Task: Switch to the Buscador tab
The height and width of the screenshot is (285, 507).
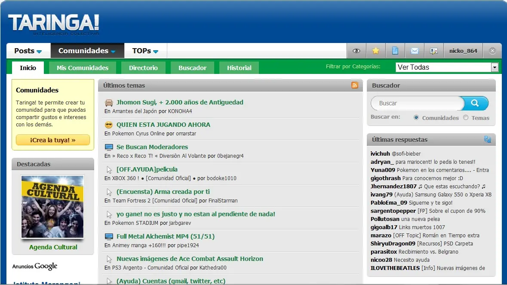Action: coord(192,68)
